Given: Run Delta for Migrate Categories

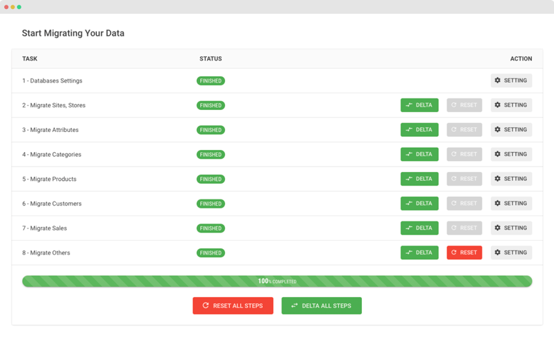Looking at the screenshot, I should pos(419,154).
